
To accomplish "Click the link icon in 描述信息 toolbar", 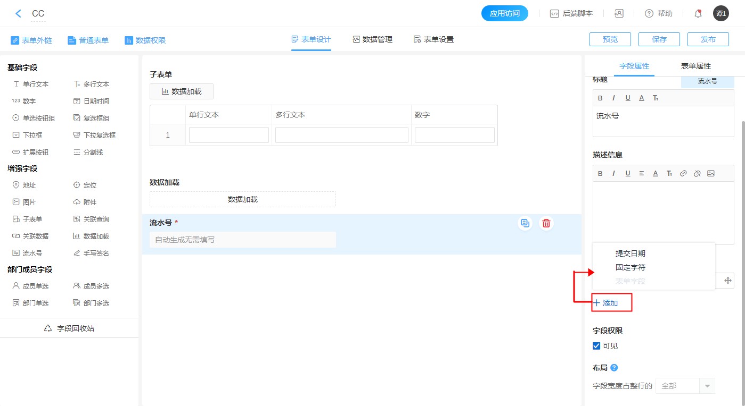I will click(683, 173).
